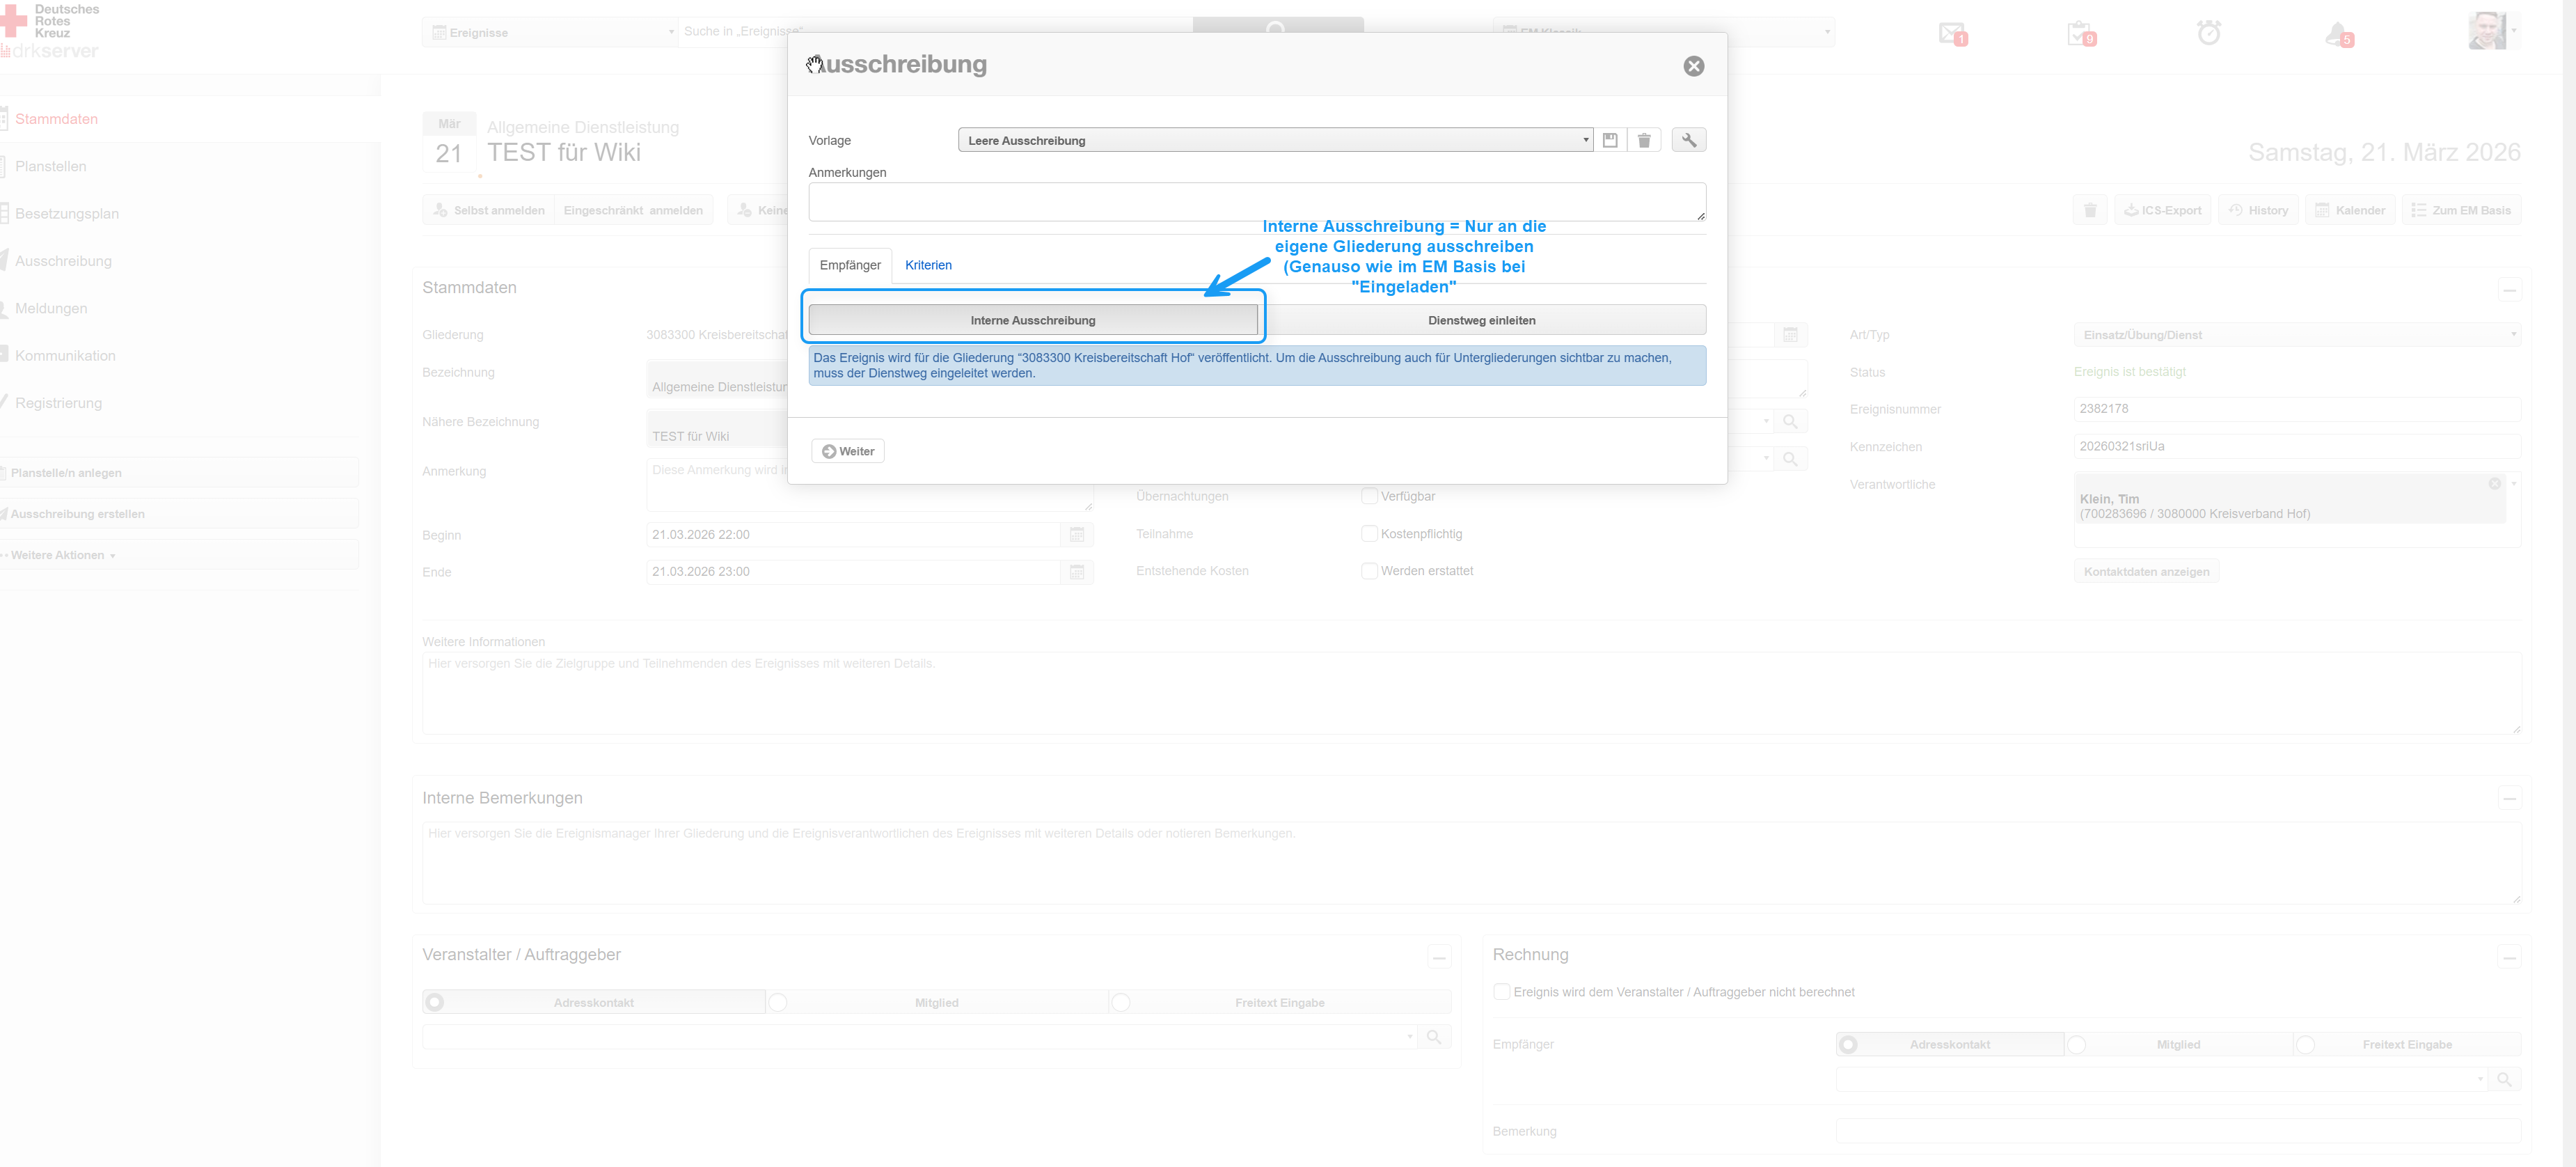Open the mail notifications icon

pyautogui.click(x=1951, y=33)
